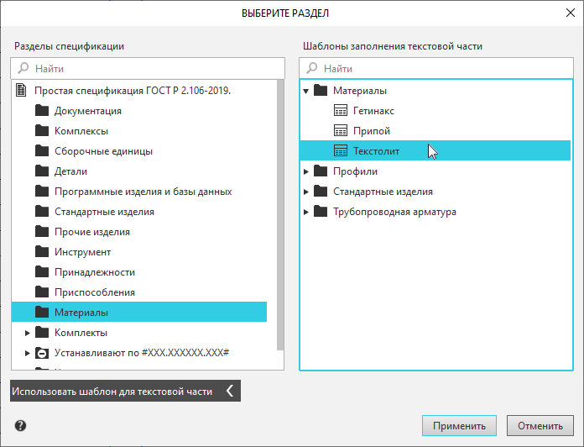Click the Припой template table icon

[x=340, y=131]
